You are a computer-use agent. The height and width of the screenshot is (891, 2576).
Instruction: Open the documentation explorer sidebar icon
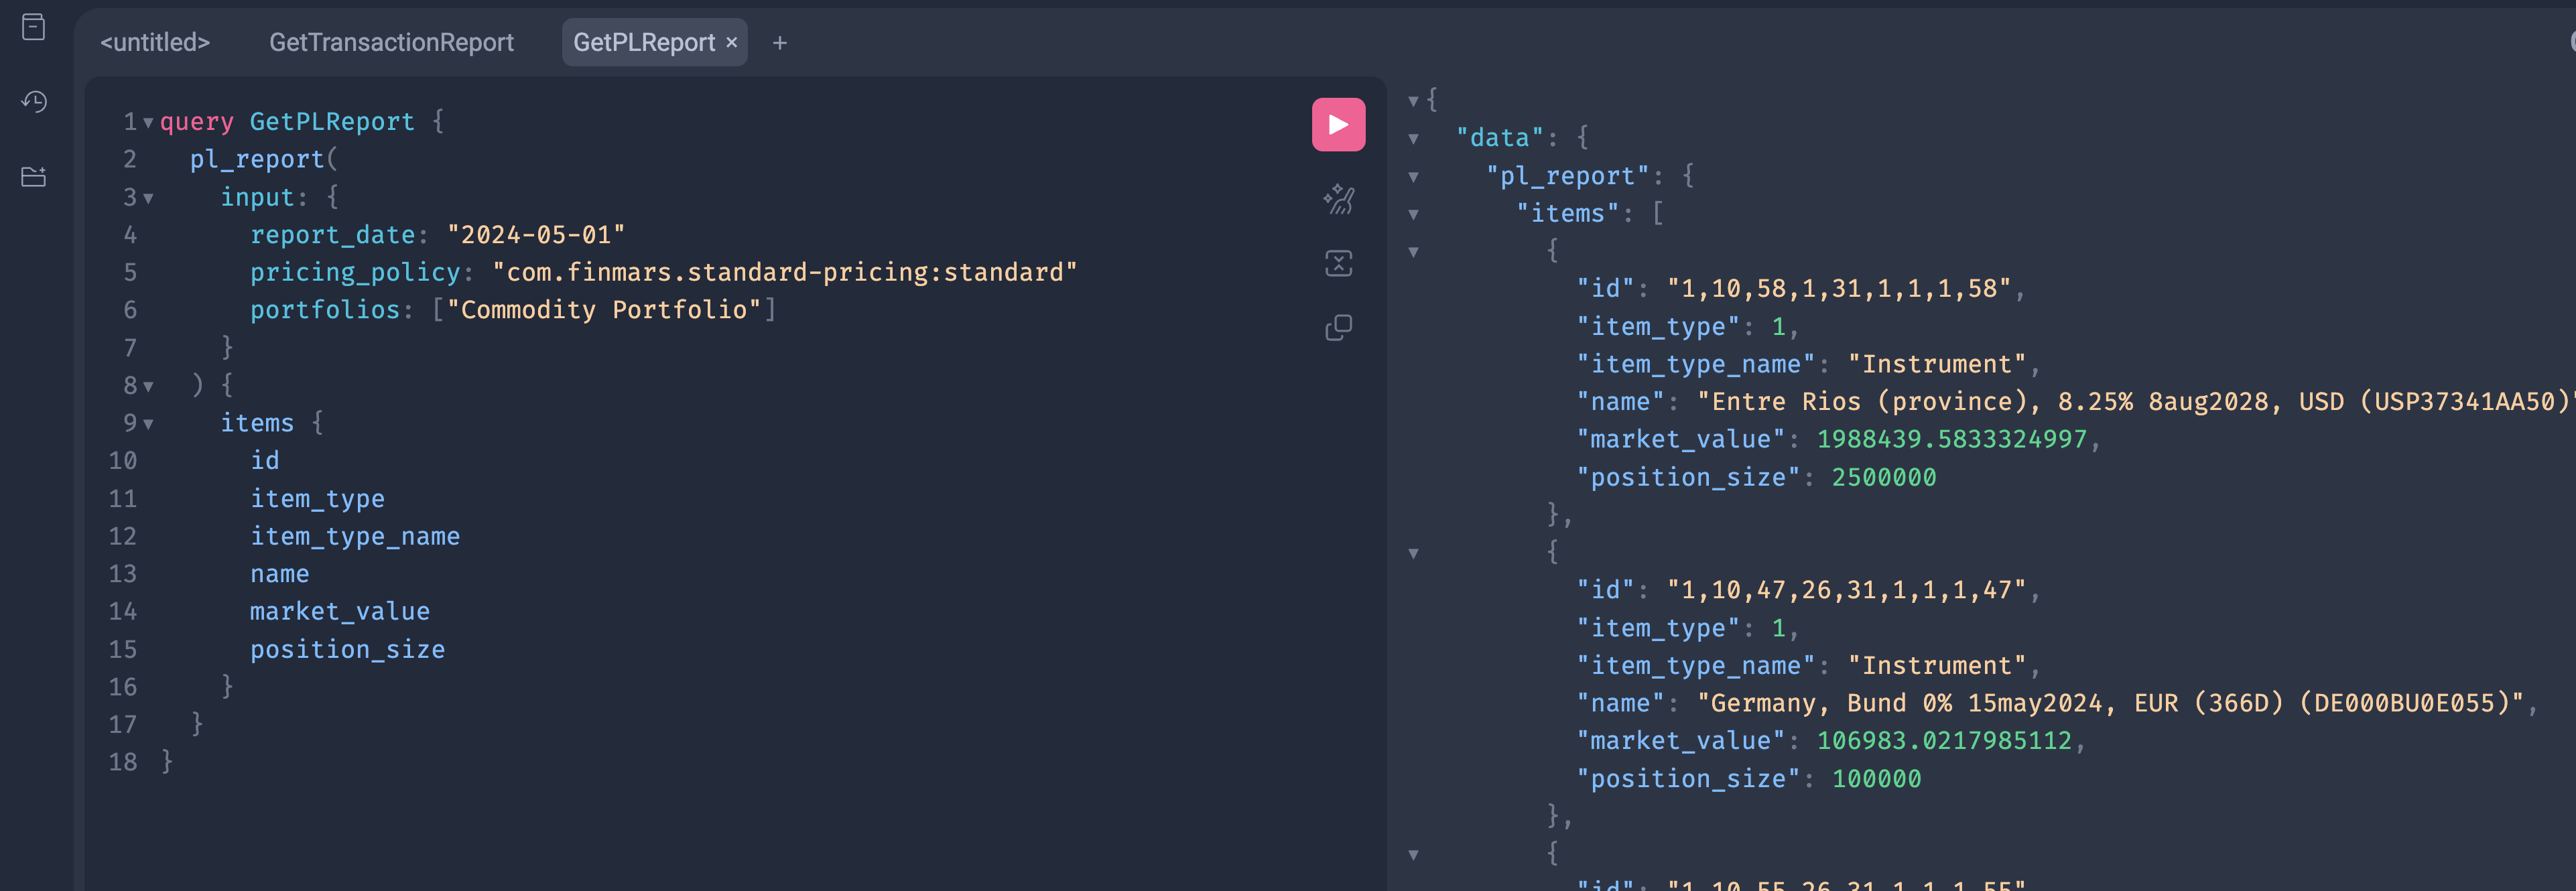pos(34,27)
